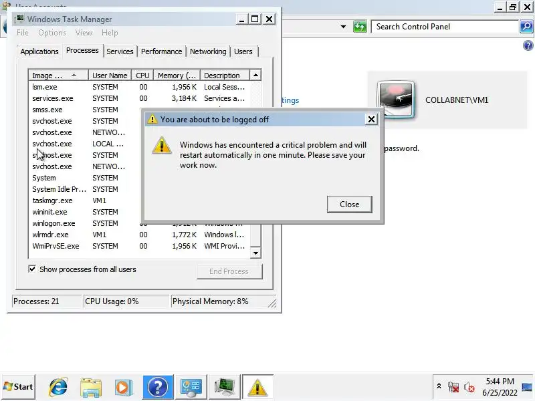Image resolution: width=535 pixels, height=401 pixels.
Task: Click the blue help icon in Control Panel
Action: point(528,45)
